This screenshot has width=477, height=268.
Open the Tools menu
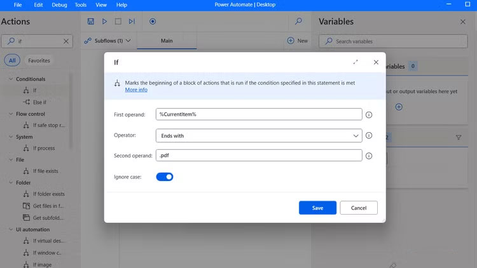point(81,5)
